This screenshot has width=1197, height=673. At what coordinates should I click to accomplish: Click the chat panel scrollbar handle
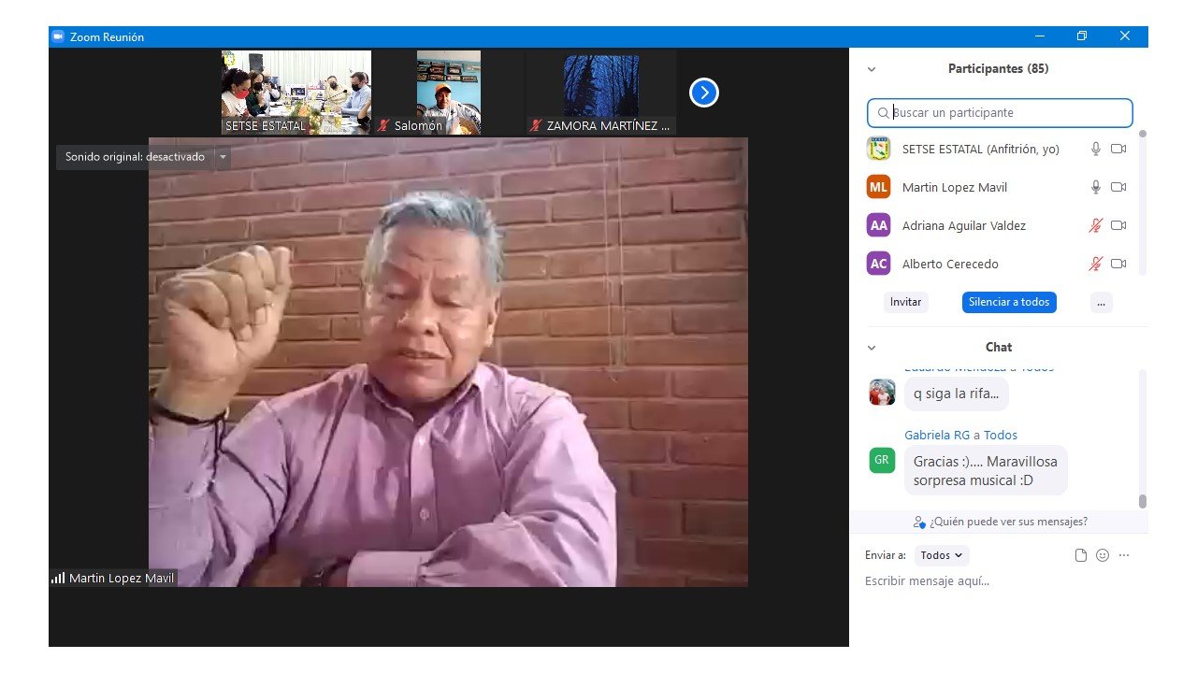point(1142,501)
